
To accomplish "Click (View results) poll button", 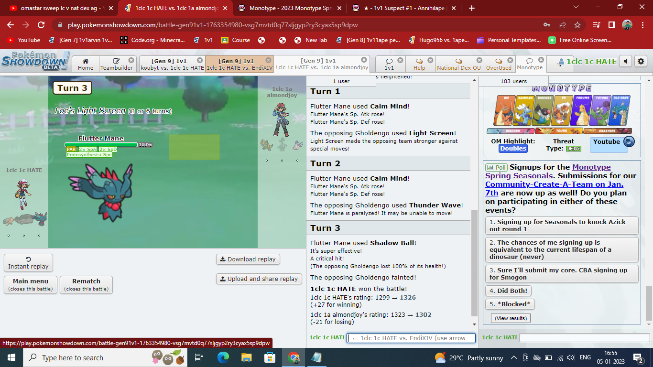I will tap(511, 318).
